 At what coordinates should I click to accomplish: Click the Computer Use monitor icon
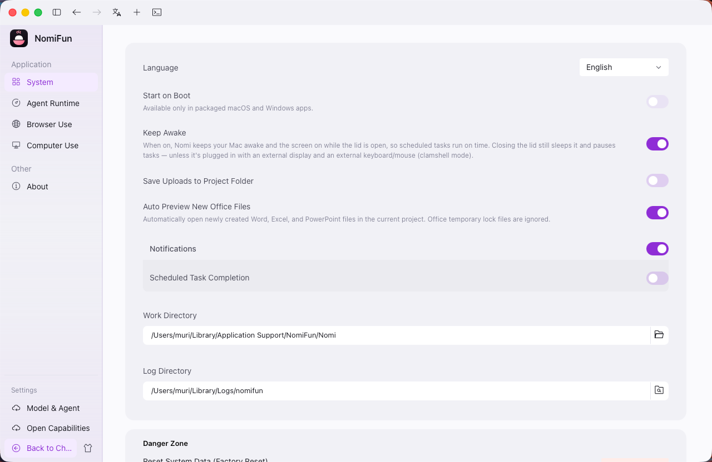pyautogui.click(x=16, y=145)
